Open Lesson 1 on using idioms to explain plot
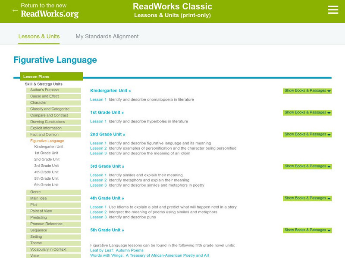 click(98, 207)
